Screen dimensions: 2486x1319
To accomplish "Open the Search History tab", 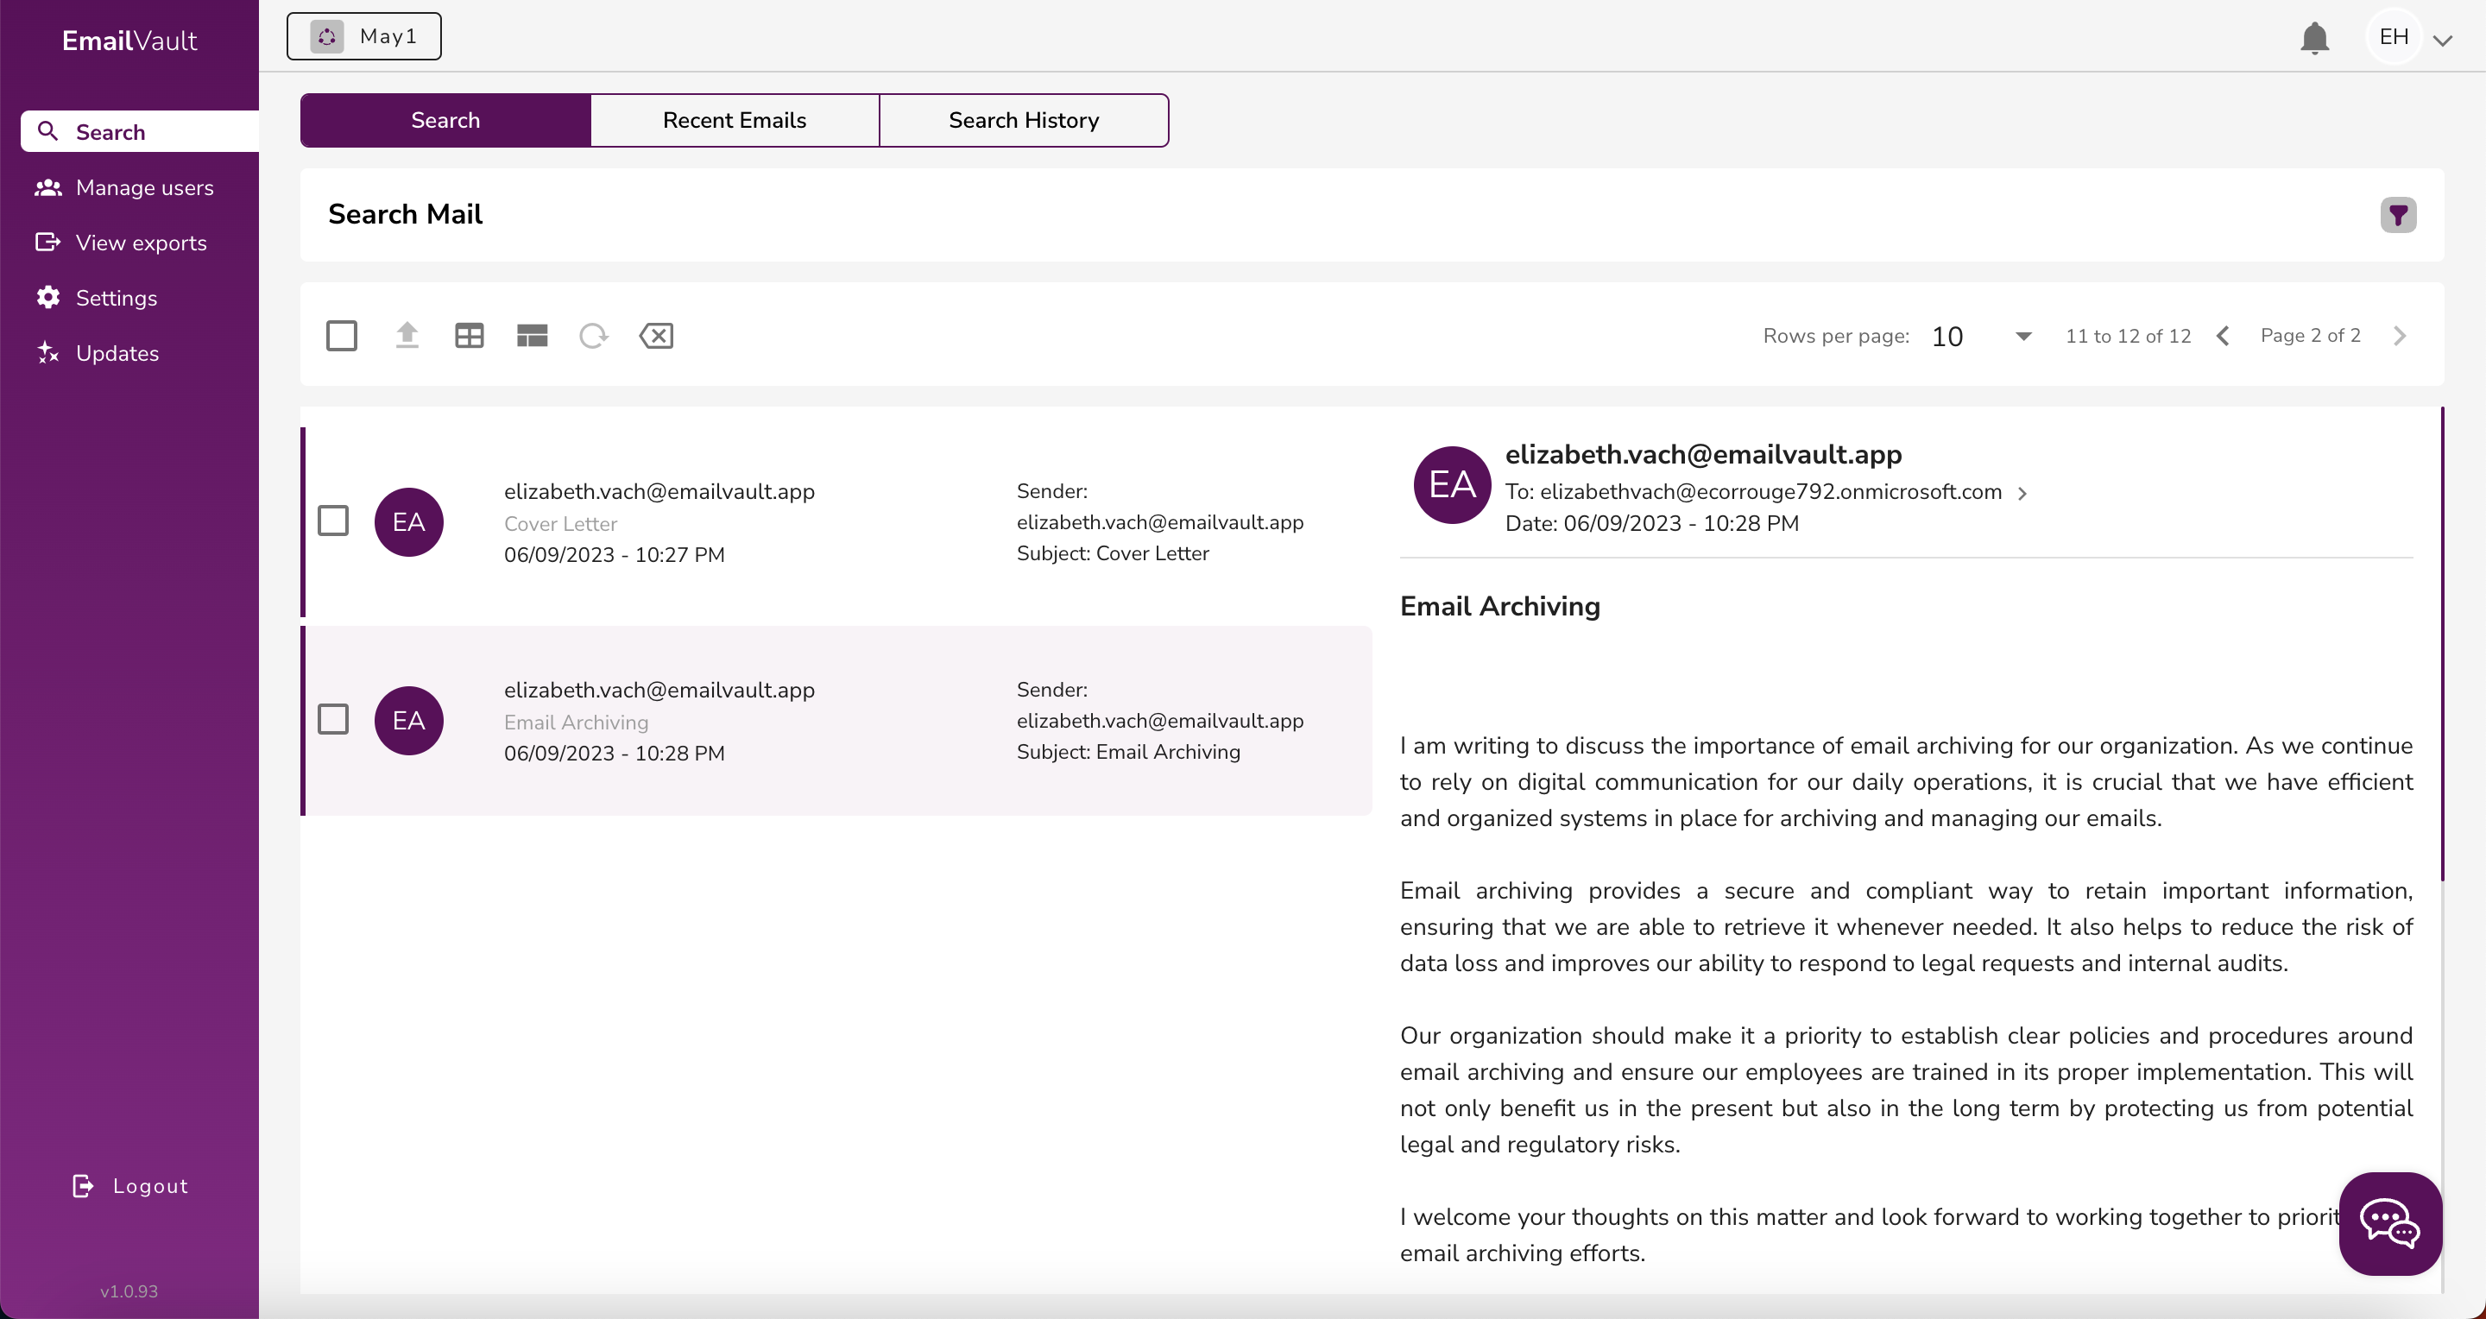I will 1023,120.
